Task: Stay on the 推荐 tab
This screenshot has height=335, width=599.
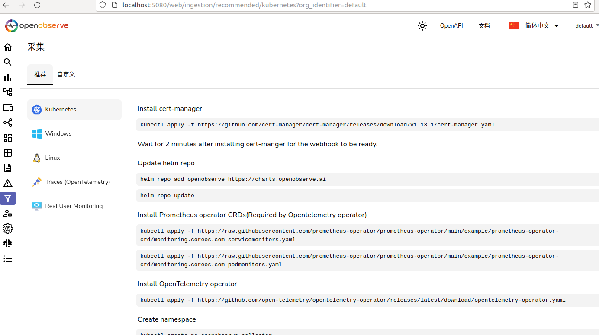Action: 40,74
